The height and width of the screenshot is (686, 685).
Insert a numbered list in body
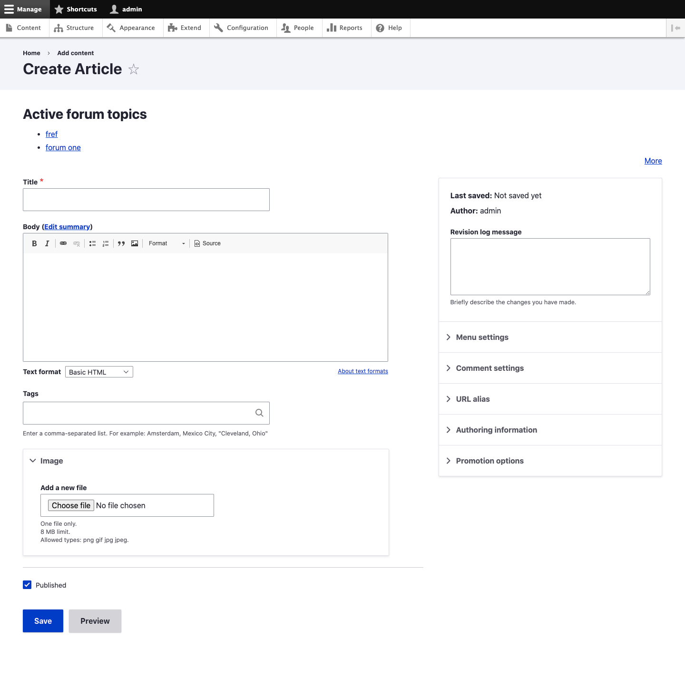(106, 243)
